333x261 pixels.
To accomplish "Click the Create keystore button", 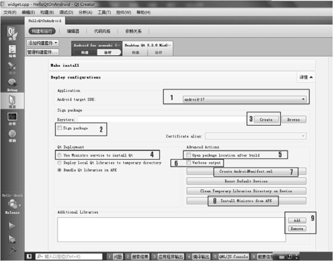I will click(x=266, y=120).
